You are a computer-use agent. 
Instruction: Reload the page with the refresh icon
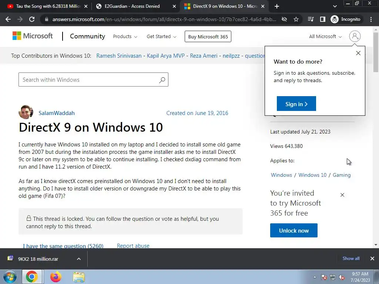click(x=32, y=19)
